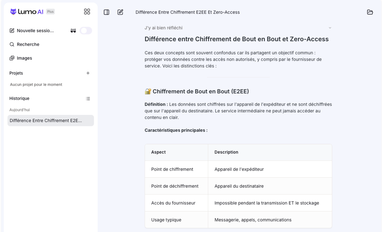Click the Historique section label
This screenshot has height=232, width=382.
[19, 98]
